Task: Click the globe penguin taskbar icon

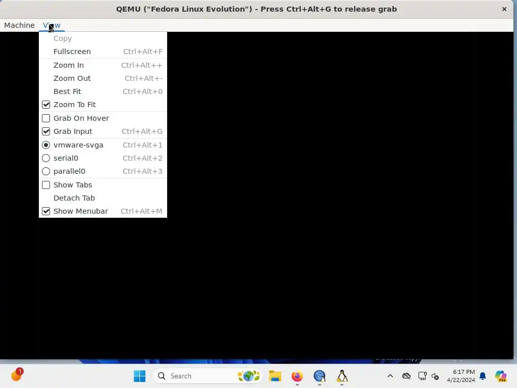Action: point(320,376)
